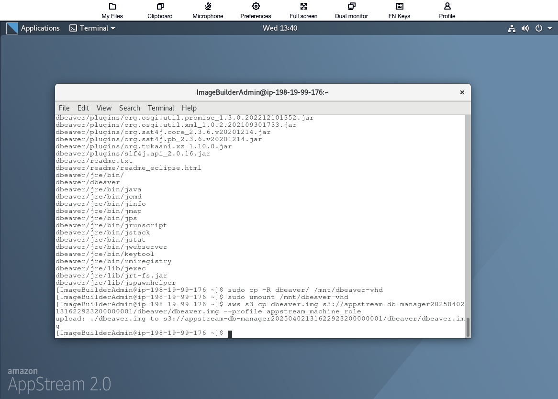Open the AppStream Clipboard tool
This screenshot has height=399, width=558.
point(159,10)
